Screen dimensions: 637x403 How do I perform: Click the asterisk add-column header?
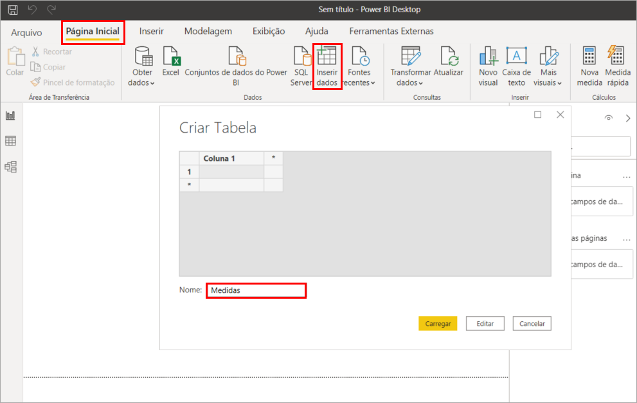(273, 158)
